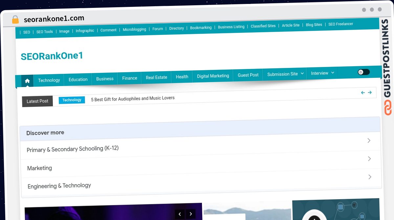Viewport: 394px width, 220px height.
Task: Open the Business Listing top link
Action: coord(231,27)
